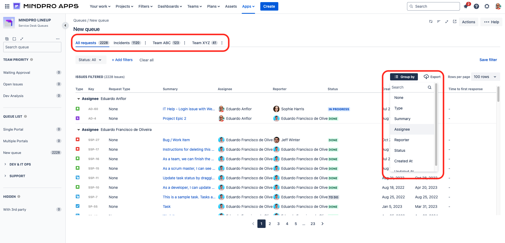Collapse the left sidebar panel
Viewport: 505px width, 243px height.
tap(65, 25)
